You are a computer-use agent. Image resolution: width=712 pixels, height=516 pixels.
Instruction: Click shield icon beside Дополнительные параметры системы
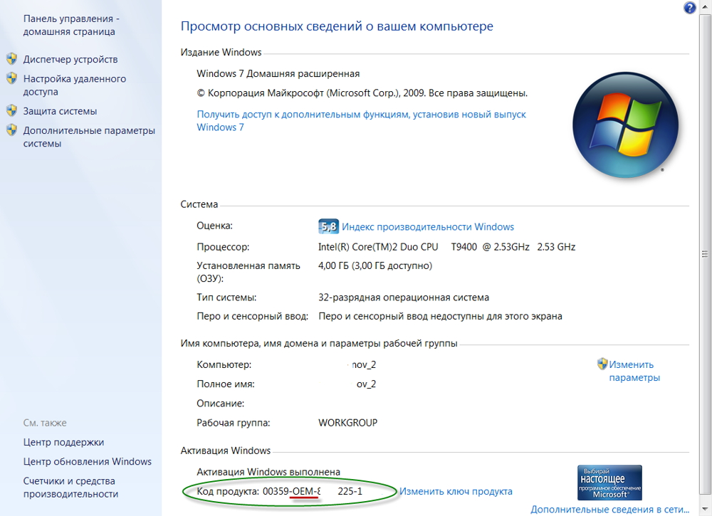click(x=11, y=130)
